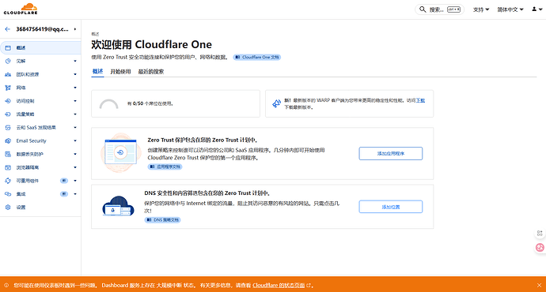The width and height of the screenshot is (546, 292).
Task: Click the 新 badge next to reusable components
Action: coord(64,181)
